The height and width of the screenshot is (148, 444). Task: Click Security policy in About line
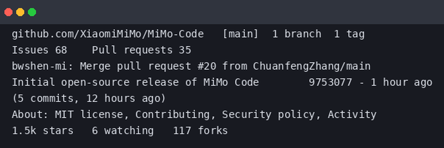(268, 115)
